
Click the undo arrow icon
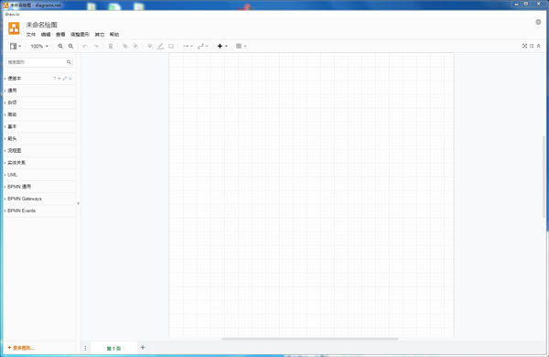[x=85, y=46]
